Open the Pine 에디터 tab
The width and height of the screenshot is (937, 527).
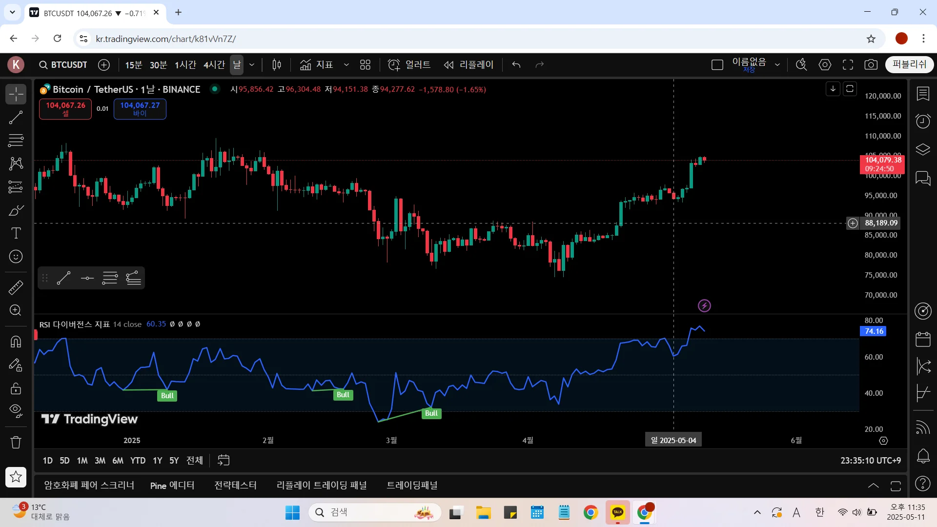click(x=172, y=486)
